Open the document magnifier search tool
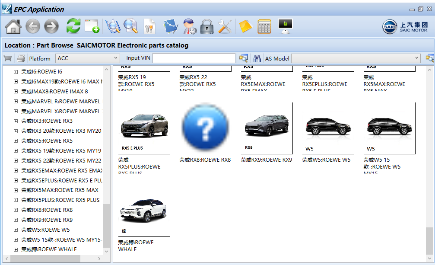The height and width of the screenshot is (265, 435). point(130,26)
